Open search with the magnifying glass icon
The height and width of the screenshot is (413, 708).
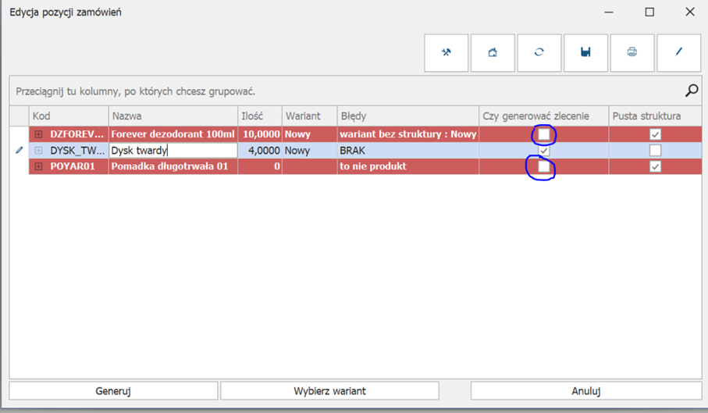(691, 91)
